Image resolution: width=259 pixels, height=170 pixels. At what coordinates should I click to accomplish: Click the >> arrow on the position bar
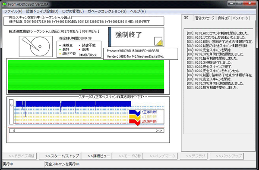point(159,131)
